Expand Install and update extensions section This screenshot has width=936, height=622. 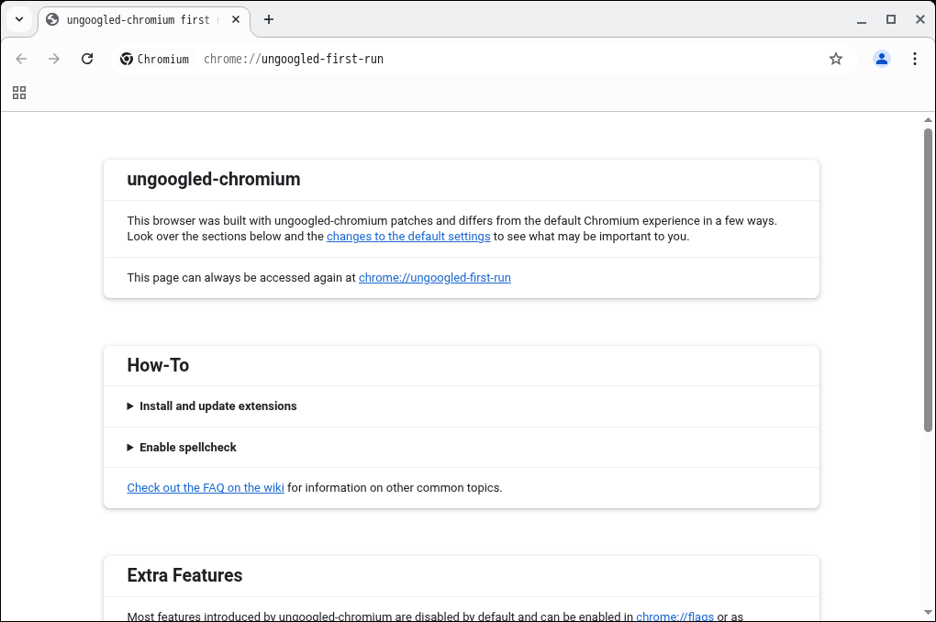(217, 406)
